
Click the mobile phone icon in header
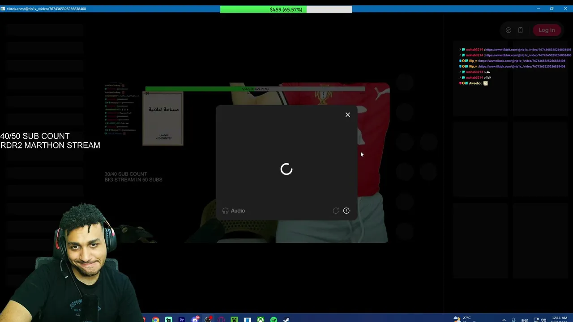pos(520,30)
